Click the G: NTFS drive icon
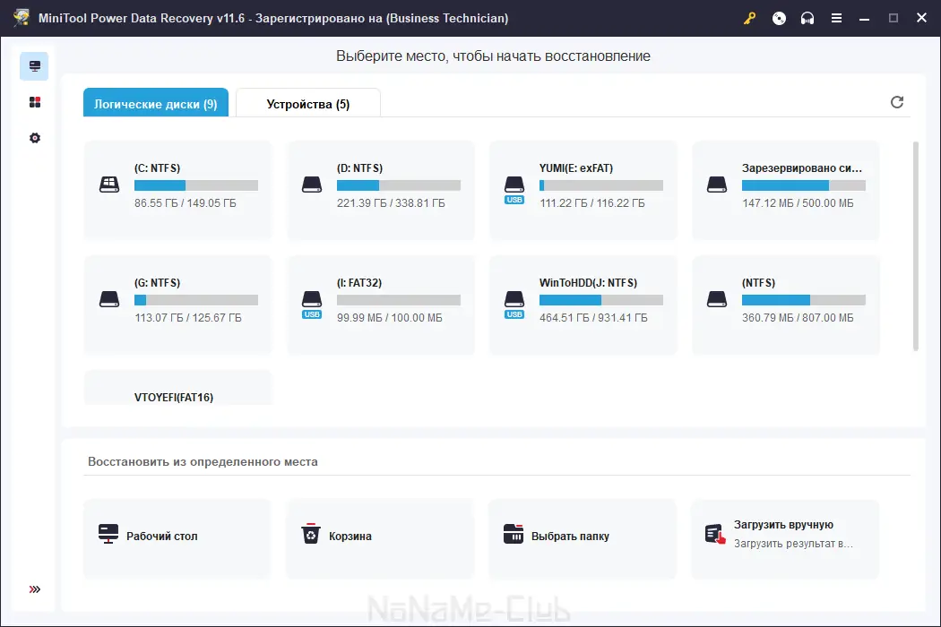The width and height of the screenshot is (941, 627). click(x=109, y=299)
